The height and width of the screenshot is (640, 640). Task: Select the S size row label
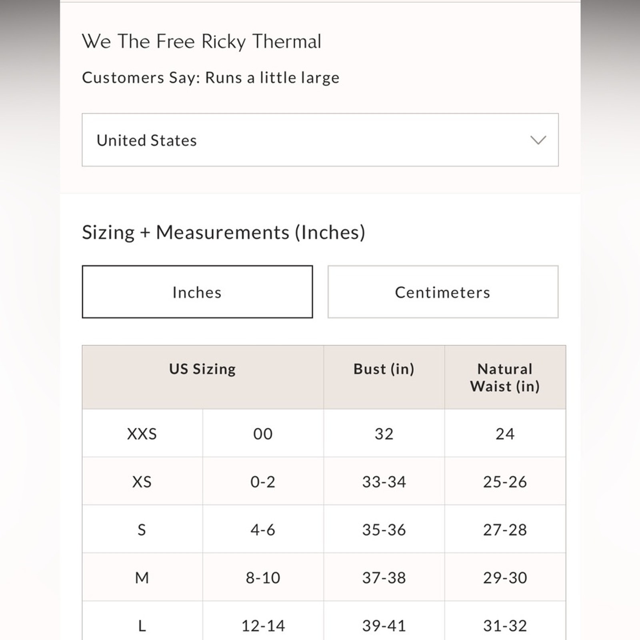pos(142,530)
